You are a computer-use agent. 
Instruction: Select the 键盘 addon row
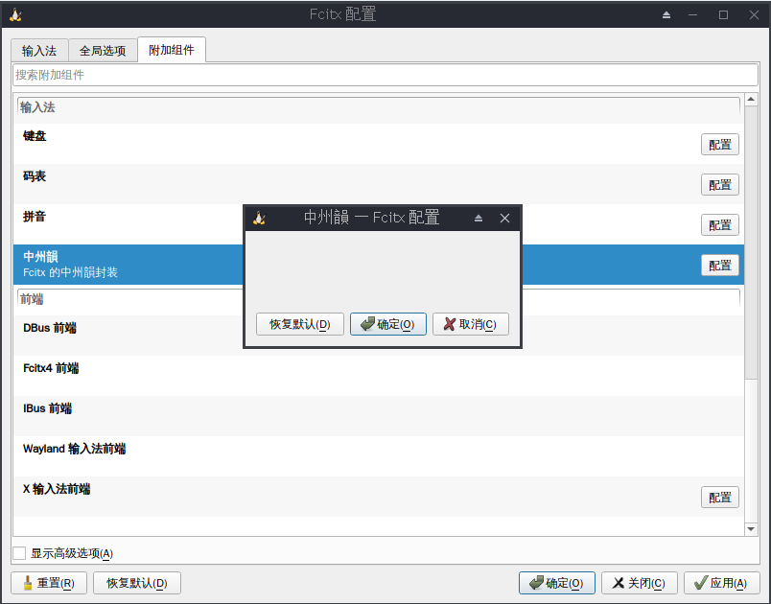pyautogui.click(x=379, y=144)
